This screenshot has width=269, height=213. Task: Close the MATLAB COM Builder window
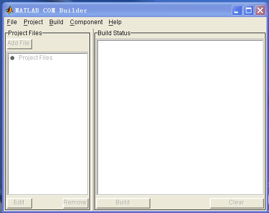pyautogui.click(x=260, y=11)
